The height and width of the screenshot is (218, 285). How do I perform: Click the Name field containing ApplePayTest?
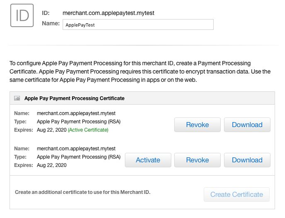coord(138,24)
